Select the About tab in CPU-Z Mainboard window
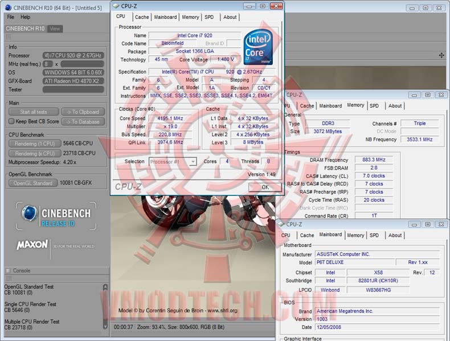The image size is (450, 341). pyautogui.click(x=395, y=235)
